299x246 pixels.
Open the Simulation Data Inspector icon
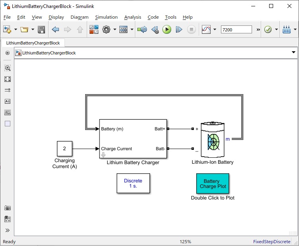pyautogui.click(x=206, y=29)
